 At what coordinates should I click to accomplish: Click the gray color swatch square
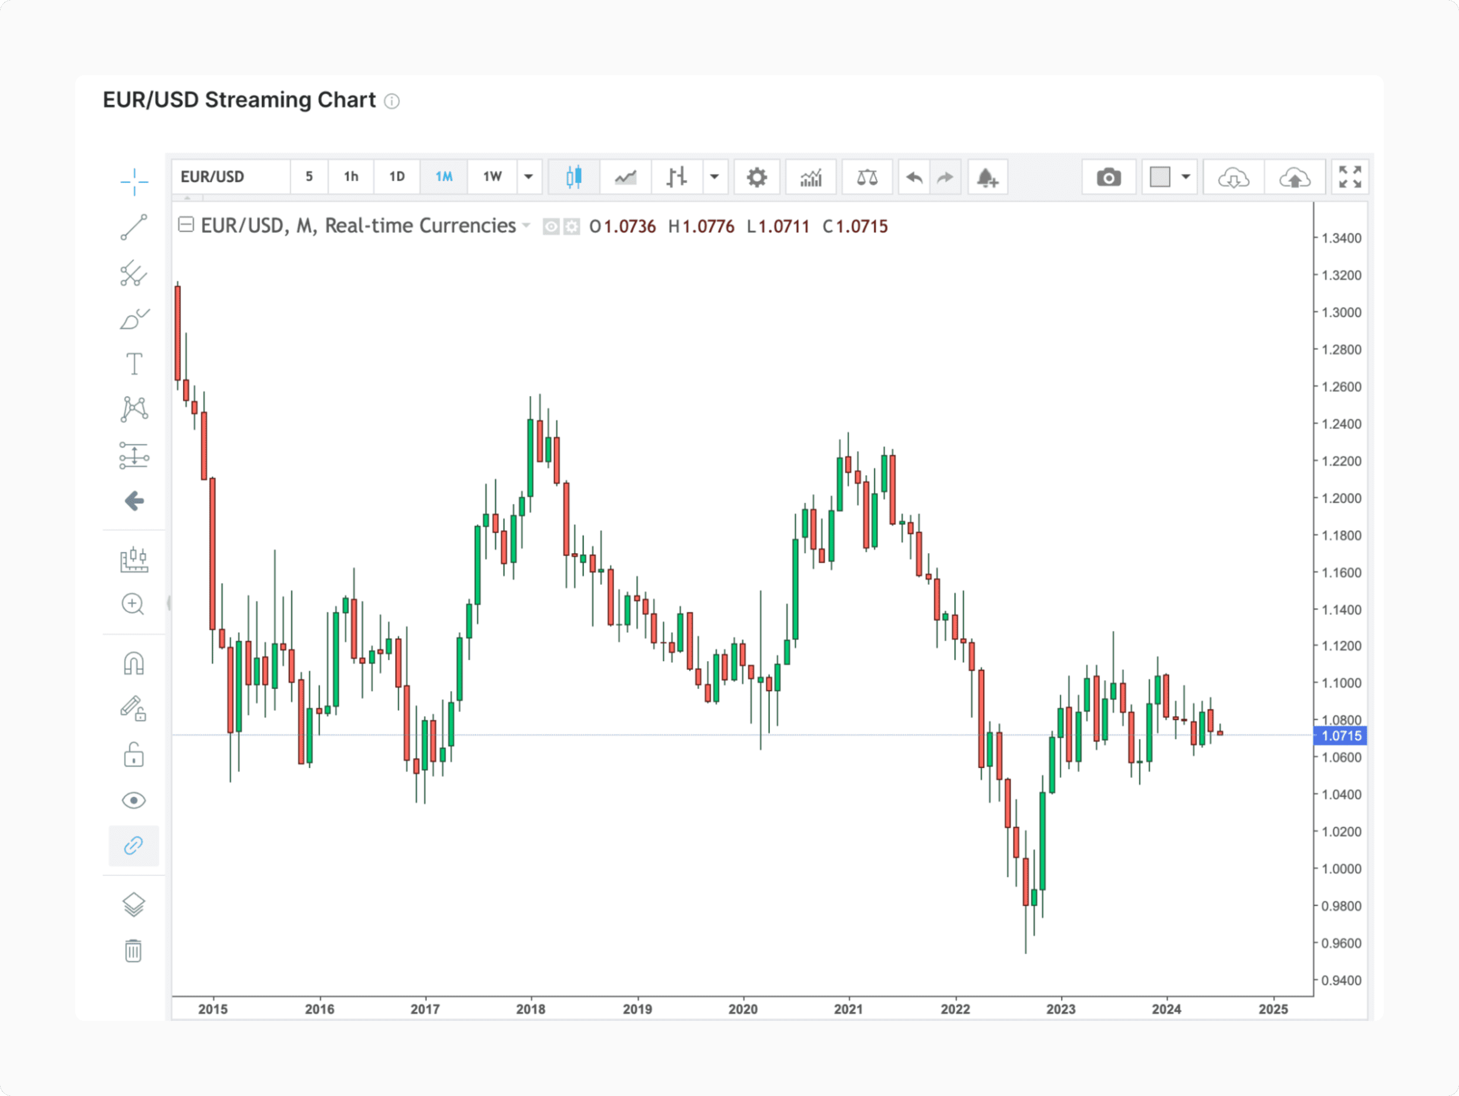tap(1160, 177)
